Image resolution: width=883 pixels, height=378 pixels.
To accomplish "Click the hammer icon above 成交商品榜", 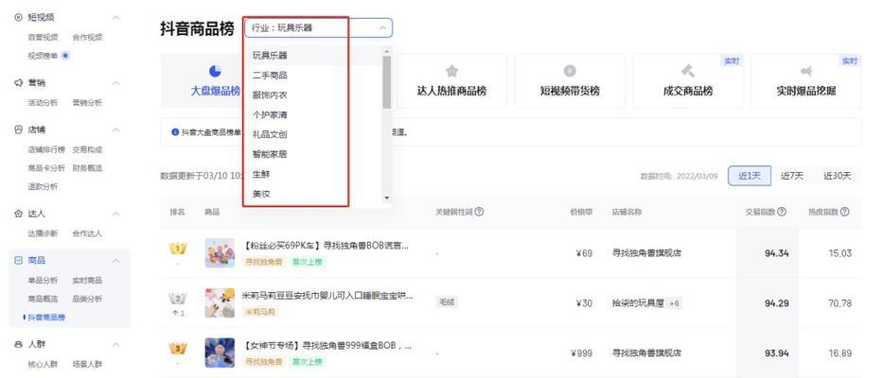I will pos(688,71).
